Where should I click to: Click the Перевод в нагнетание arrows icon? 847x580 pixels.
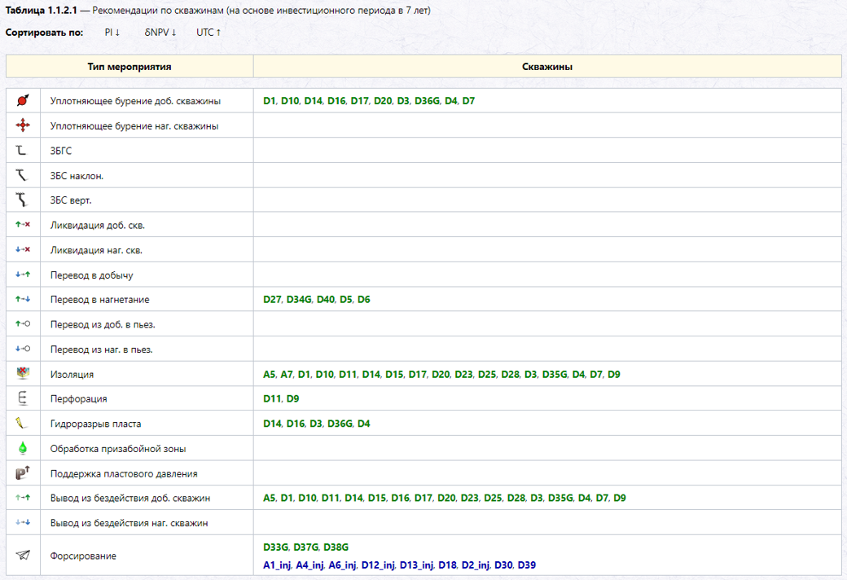[23, 299]
